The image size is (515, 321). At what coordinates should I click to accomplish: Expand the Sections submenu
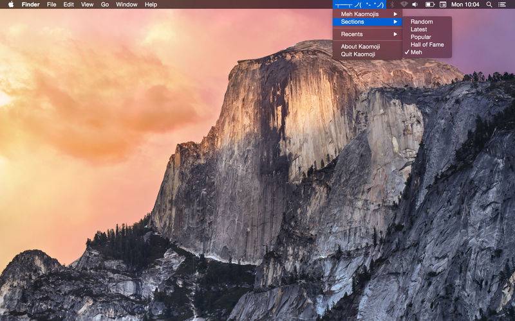(368, 22)
